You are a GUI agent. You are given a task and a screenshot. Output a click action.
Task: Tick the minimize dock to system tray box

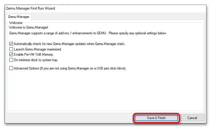[11, 60]
